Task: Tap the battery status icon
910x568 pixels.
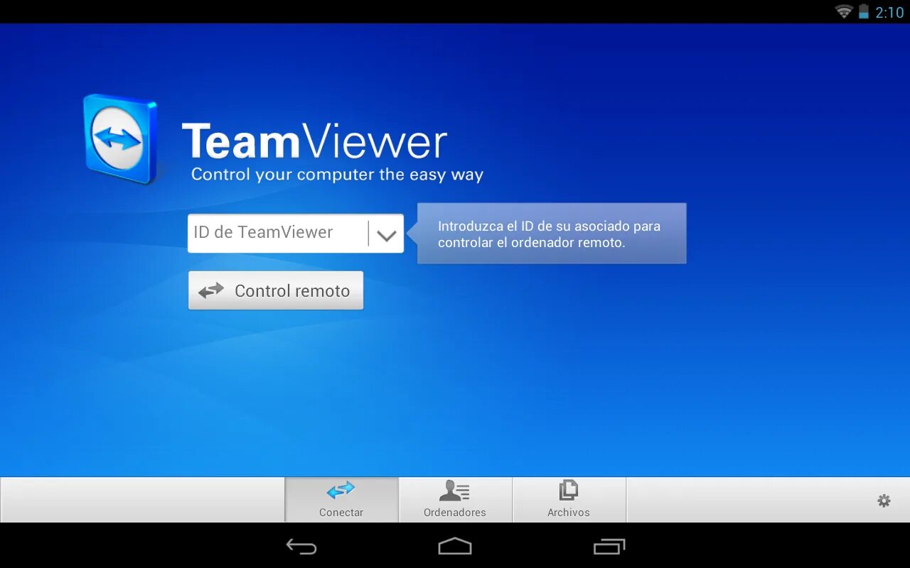Action: pos(864,11)
